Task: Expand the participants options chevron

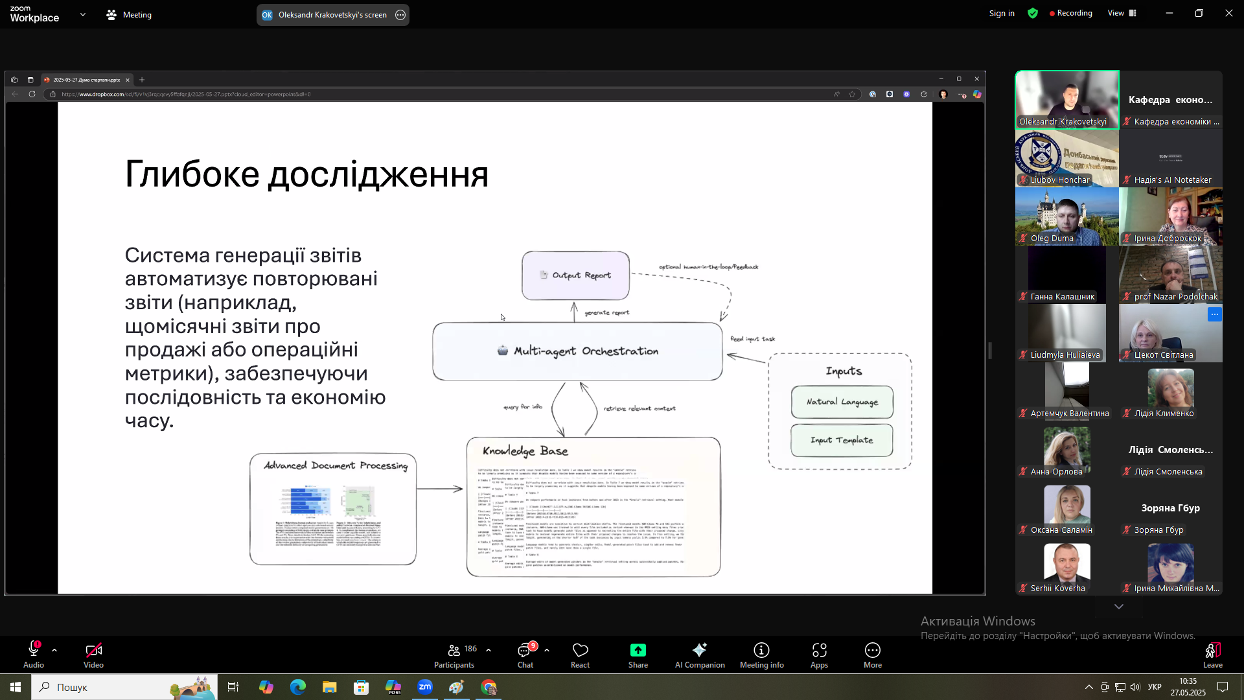Action: pos(489,649)
